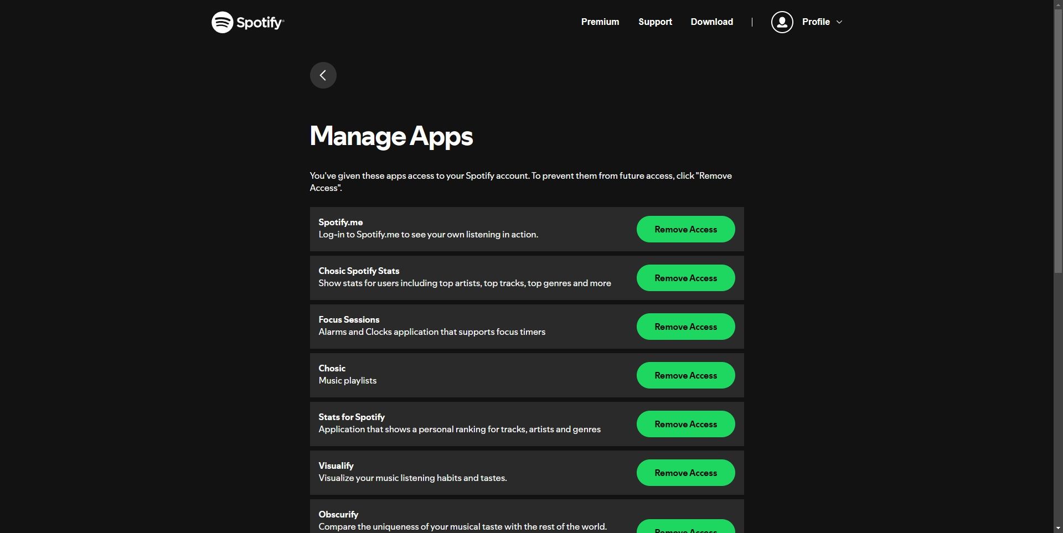Select the Spotify.me app name
This screenshot has height=533, width=1063.
(340, 222)
